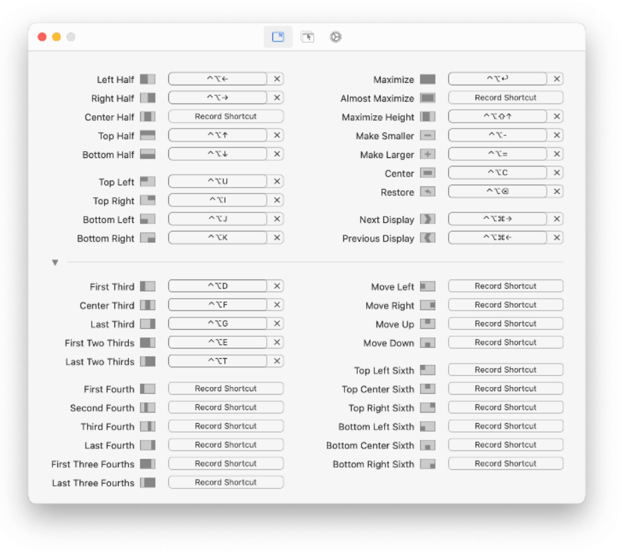The width and height of the screenshot is (624, 552).
Task: Record a shortcut for Third Fourth
Action: click(225, 426)
